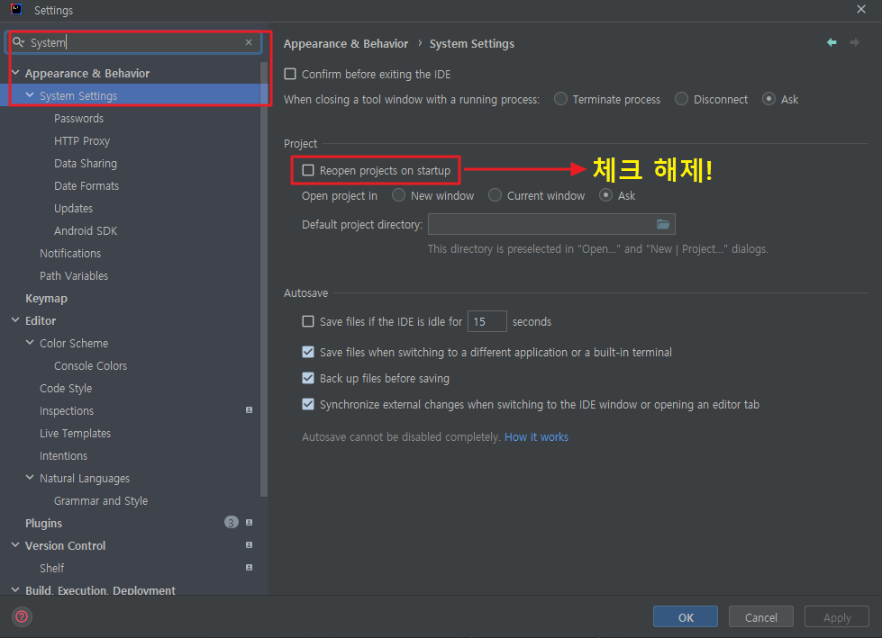Viewport: 882px width, 638px height.
Task: Open the How it works link
Action: point(536,436)
